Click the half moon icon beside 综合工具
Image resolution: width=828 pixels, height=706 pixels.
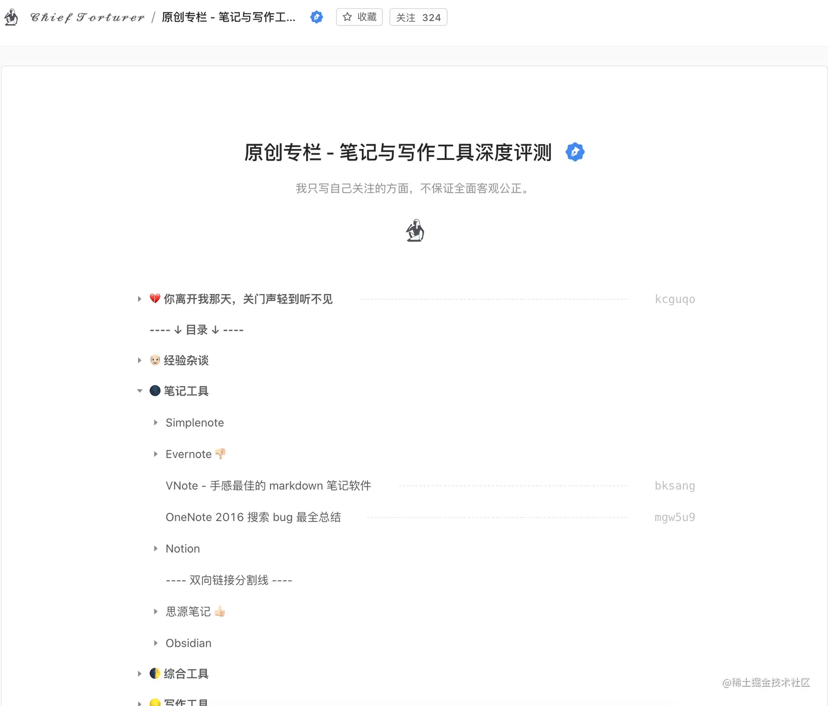click(155, 673)
